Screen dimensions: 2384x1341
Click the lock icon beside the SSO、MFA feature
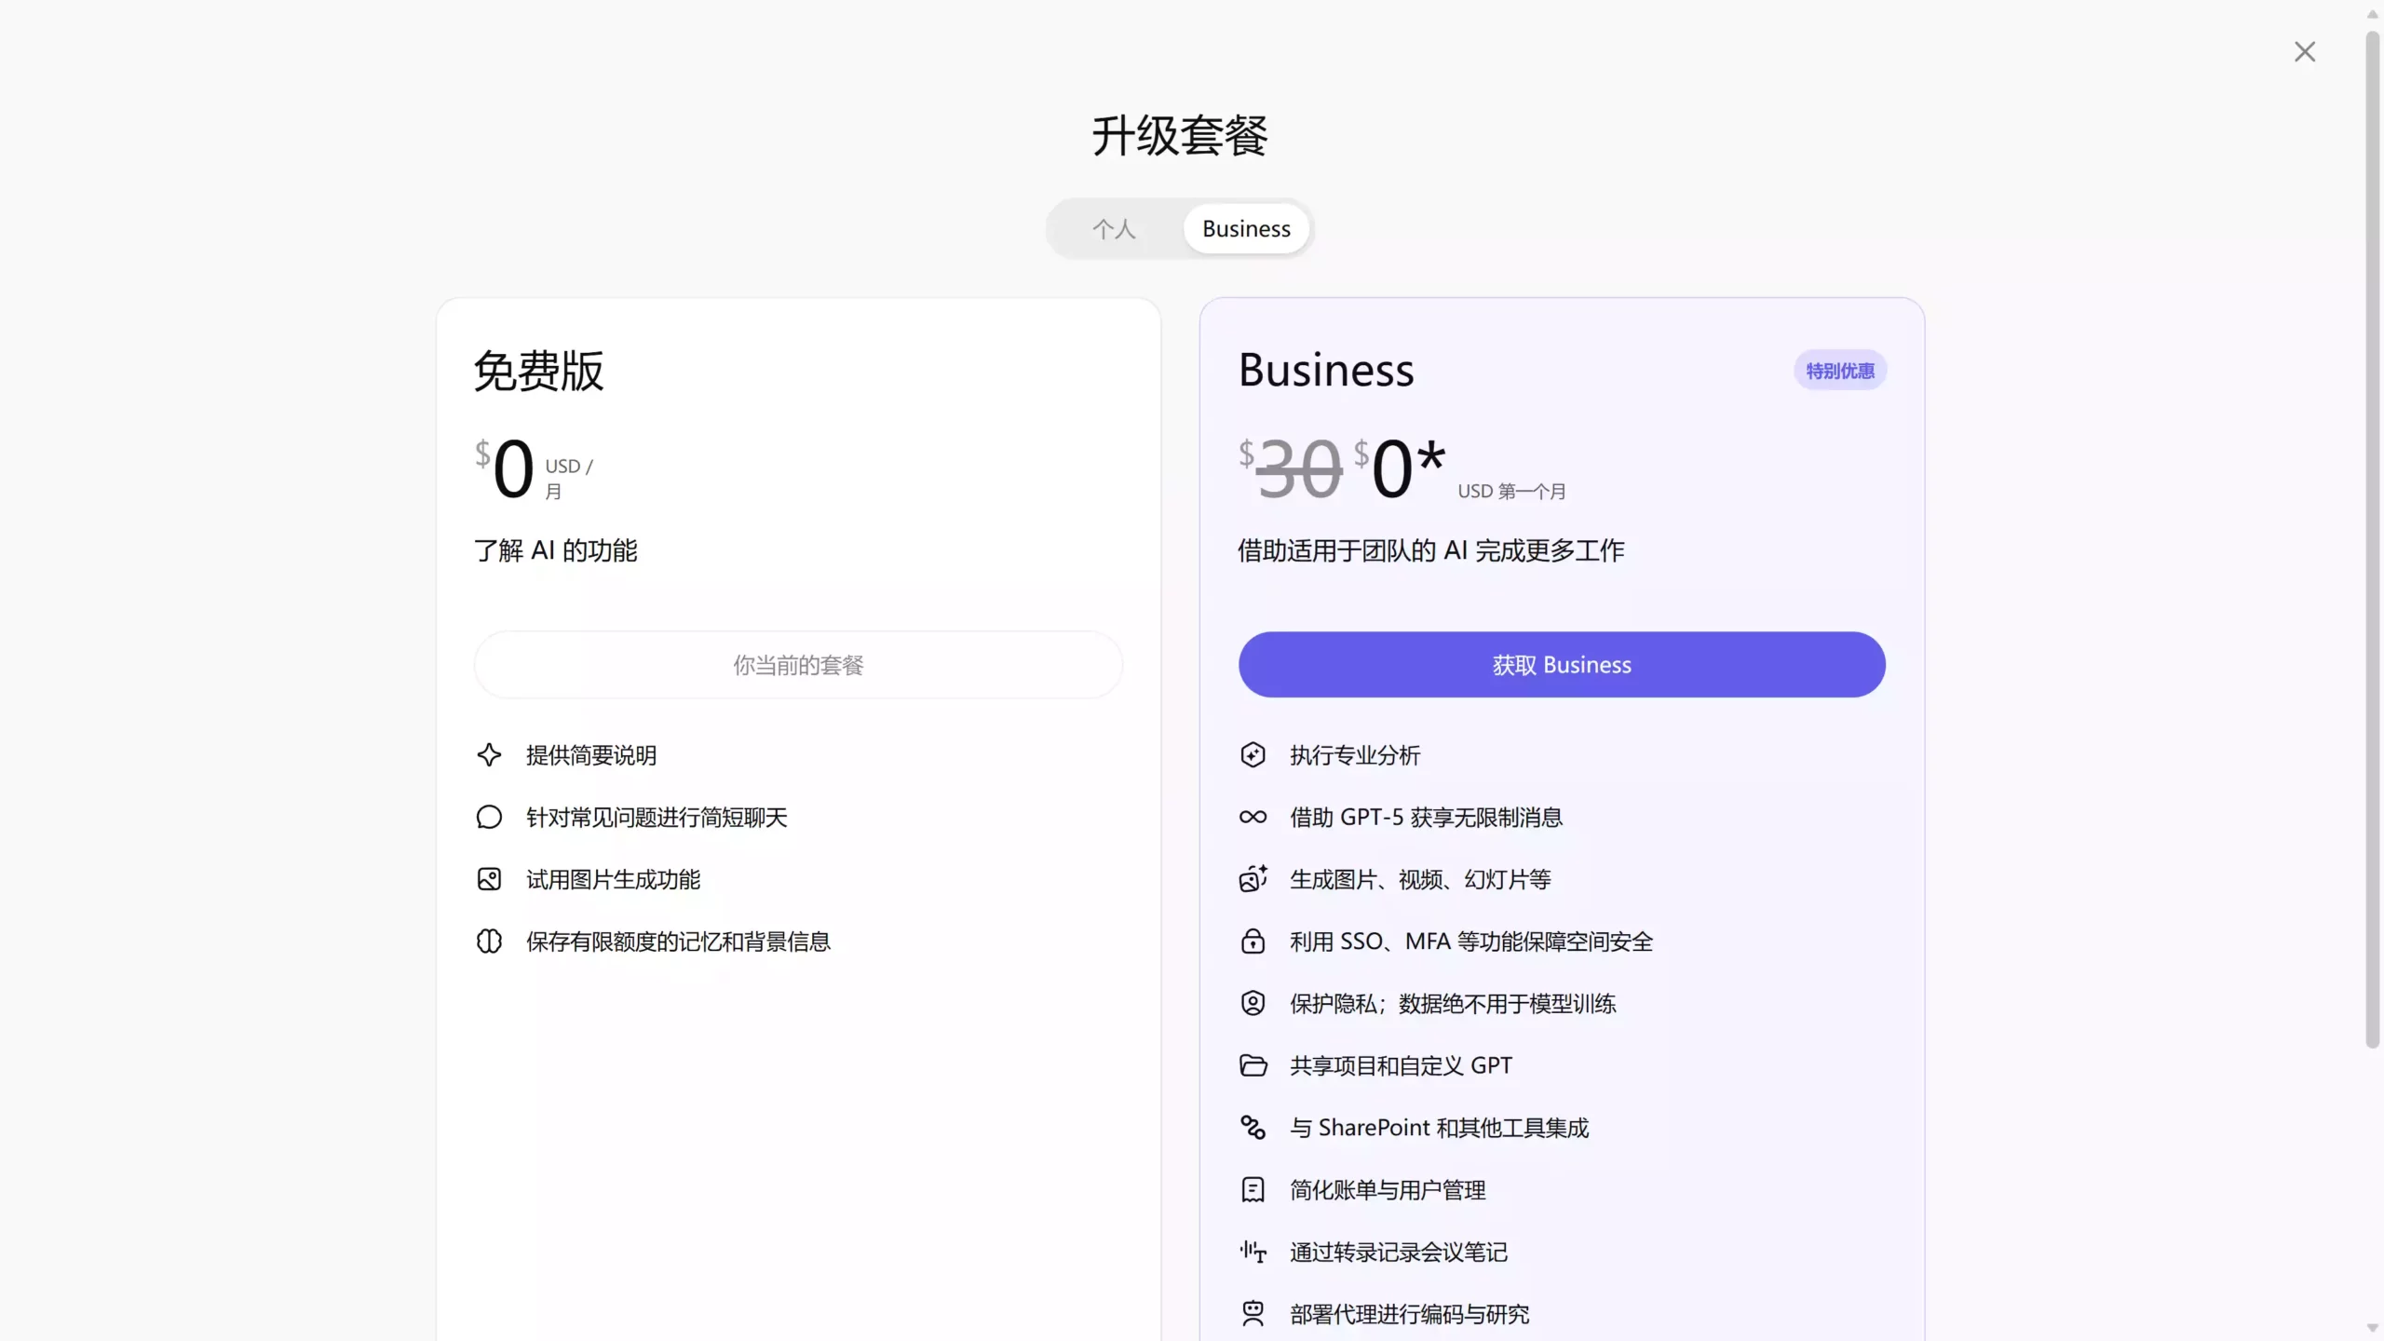pos(1253,941)
